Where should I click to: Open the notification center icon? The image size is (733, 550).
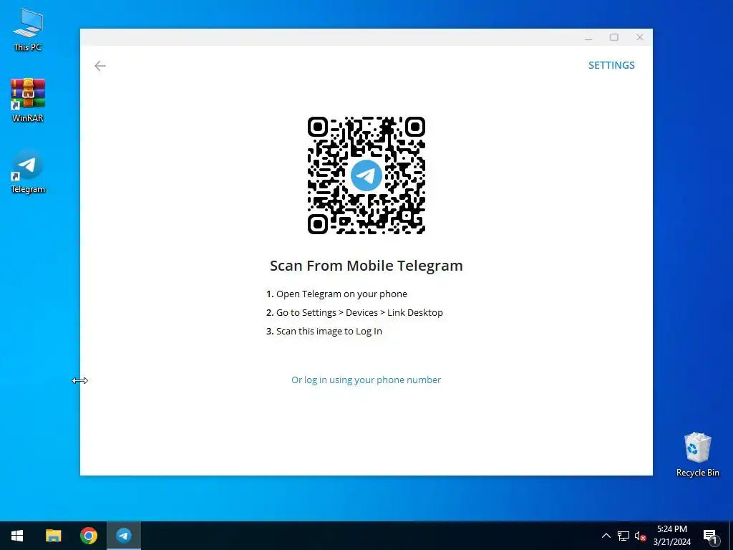click(x=711, y=536)
